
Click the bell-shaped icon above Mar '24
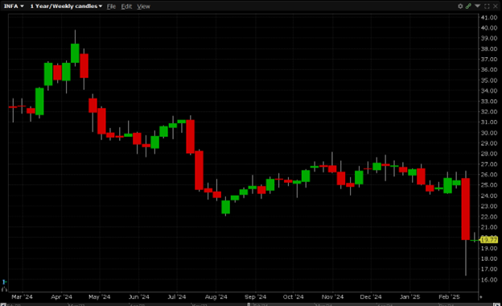[4, 289]
